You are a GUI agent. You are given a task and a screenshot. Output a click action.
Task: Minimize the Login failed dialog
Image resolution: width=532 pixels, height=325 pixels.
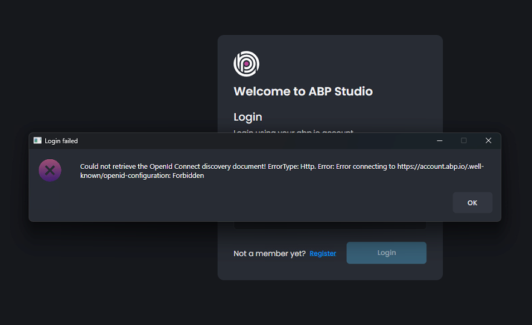click(x=440, y=140)
